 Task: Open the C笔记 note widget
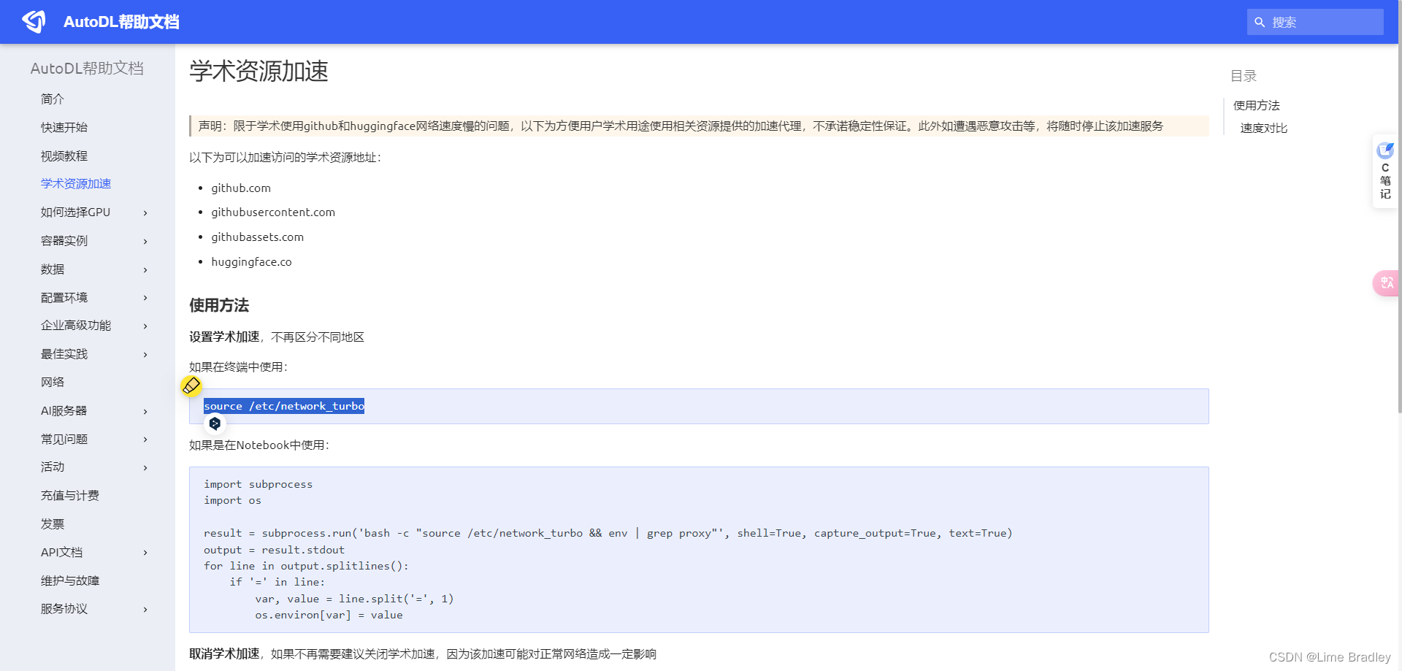[1385, 172]
